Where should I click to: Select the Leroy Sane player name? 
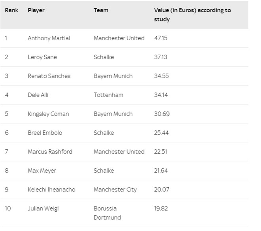click(42, 57)
